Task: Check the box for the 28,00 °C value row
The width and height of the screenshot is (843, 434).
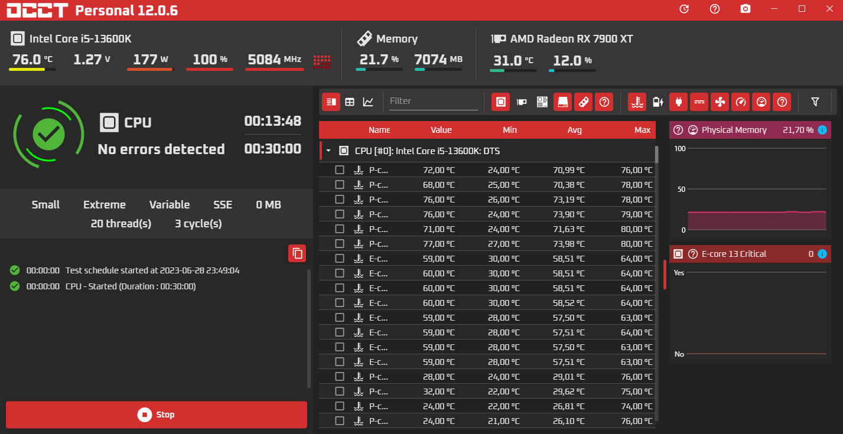Action: tap(340, 377)
